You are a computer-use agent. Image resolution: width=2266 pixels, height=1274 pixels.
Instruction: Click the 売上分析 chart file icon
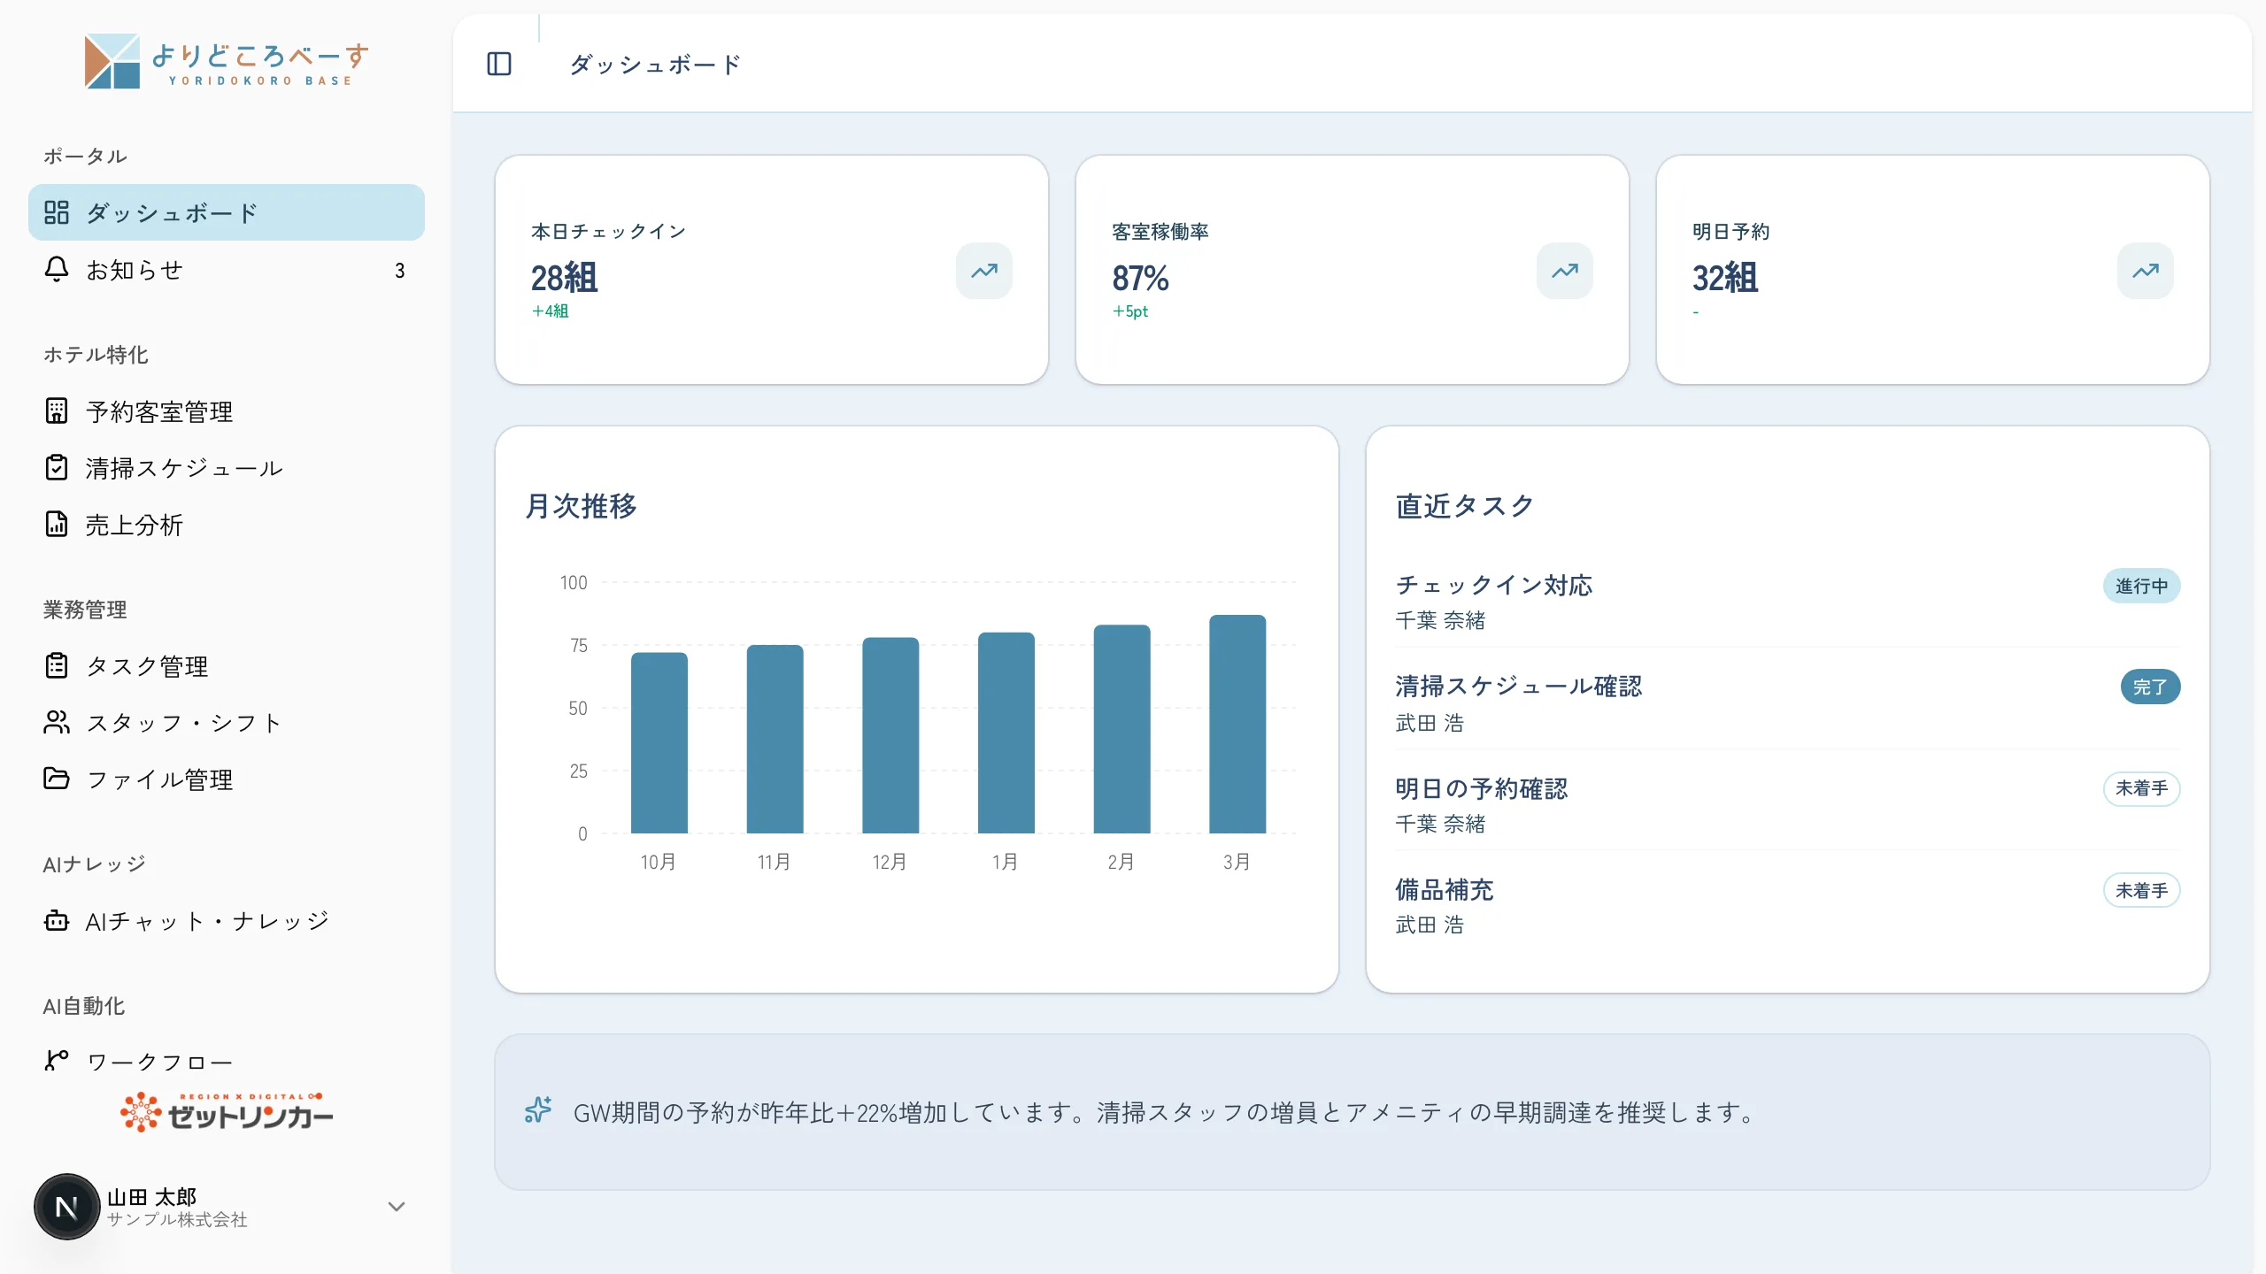tap(57, 524)
